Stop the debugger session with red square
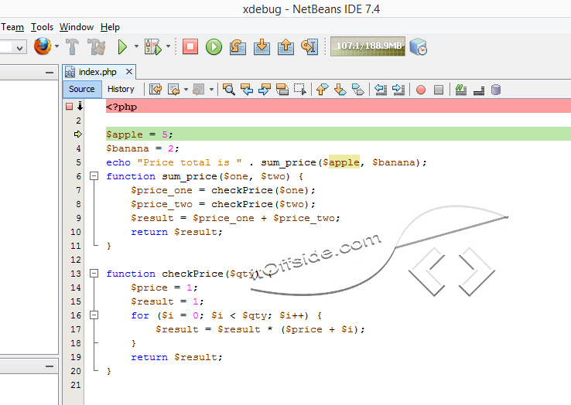The width and height of the screenshot is (571, 405). pos(190,46)
